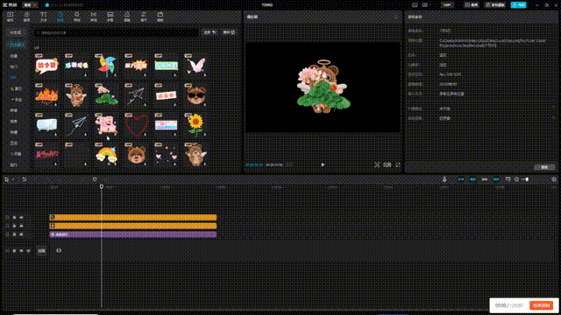Image resolution: width=561 pixels, height=315 pixels.
Task: Click the blue Export button
Action: [518, 5]
